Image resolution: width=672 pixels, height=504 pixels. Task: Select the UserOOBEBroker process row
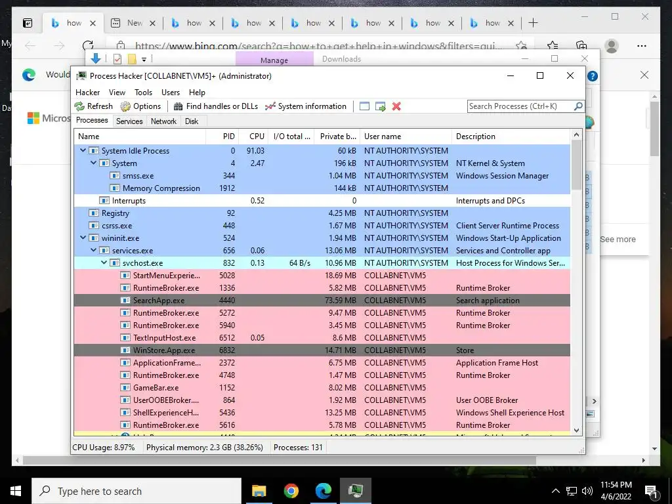point(322,400)
